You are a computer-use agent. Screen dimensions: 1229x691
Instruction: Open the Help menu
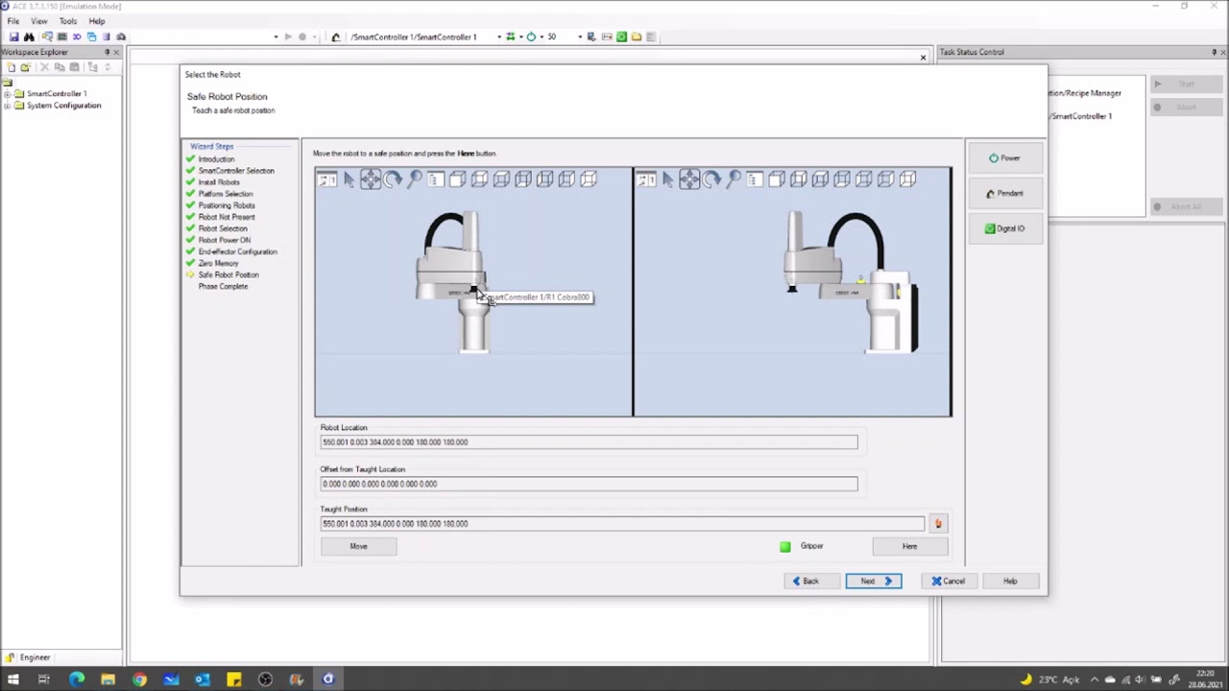[97, 21]
